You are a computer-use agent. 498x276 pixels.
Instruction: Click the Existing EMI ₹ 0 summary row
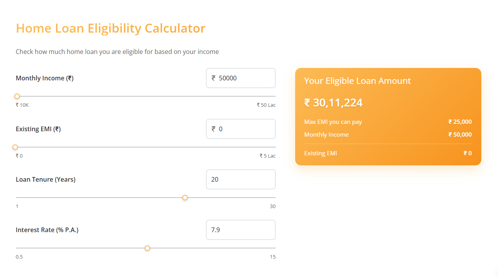point(388,153)
